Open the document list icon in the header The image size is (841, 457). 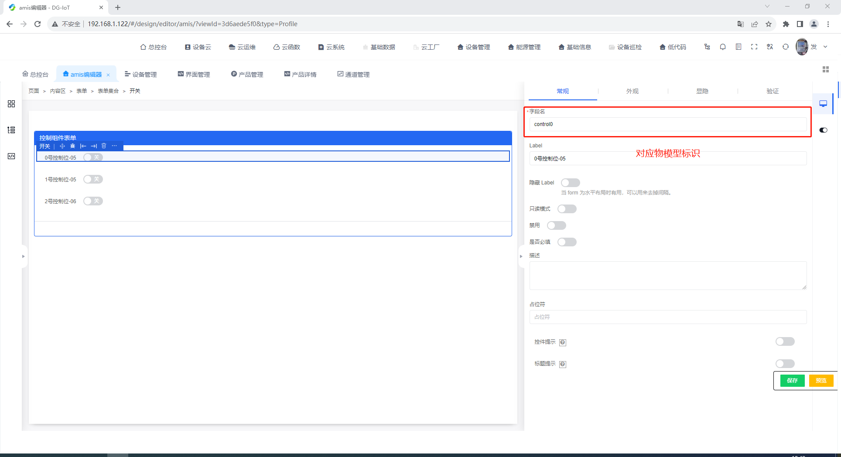tap(738, 47)
